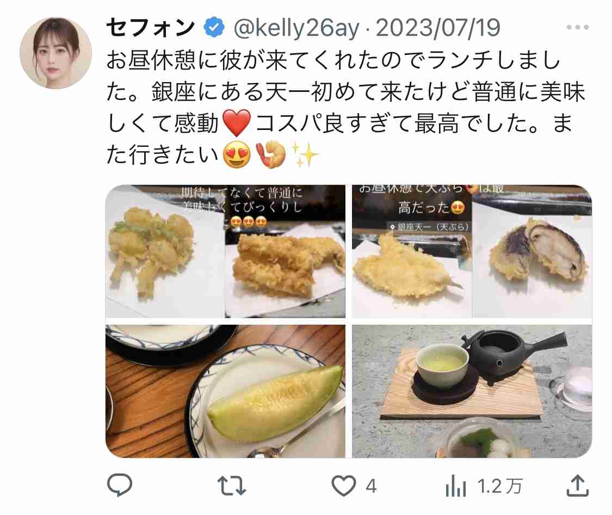The width and height of the screenshot is (612, 515).
Task: Tap the share upload arrow icon
Action: [x=577, y=486]
